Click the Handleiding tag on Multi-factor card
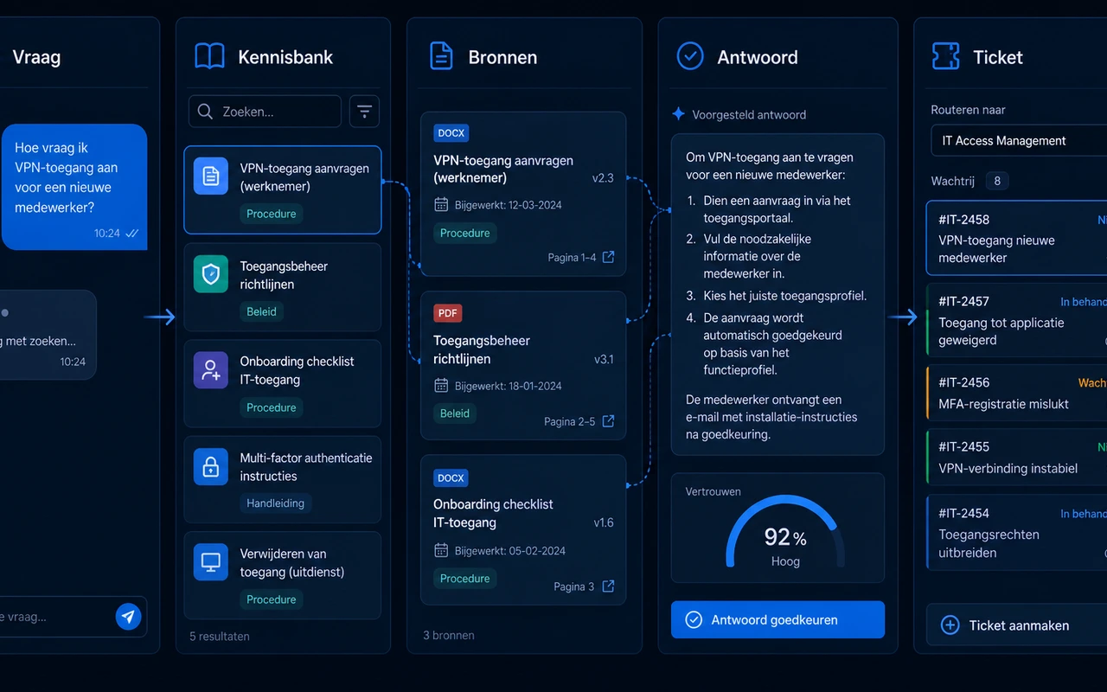Viewport: 1107px width, 692px height. point(275,503)
